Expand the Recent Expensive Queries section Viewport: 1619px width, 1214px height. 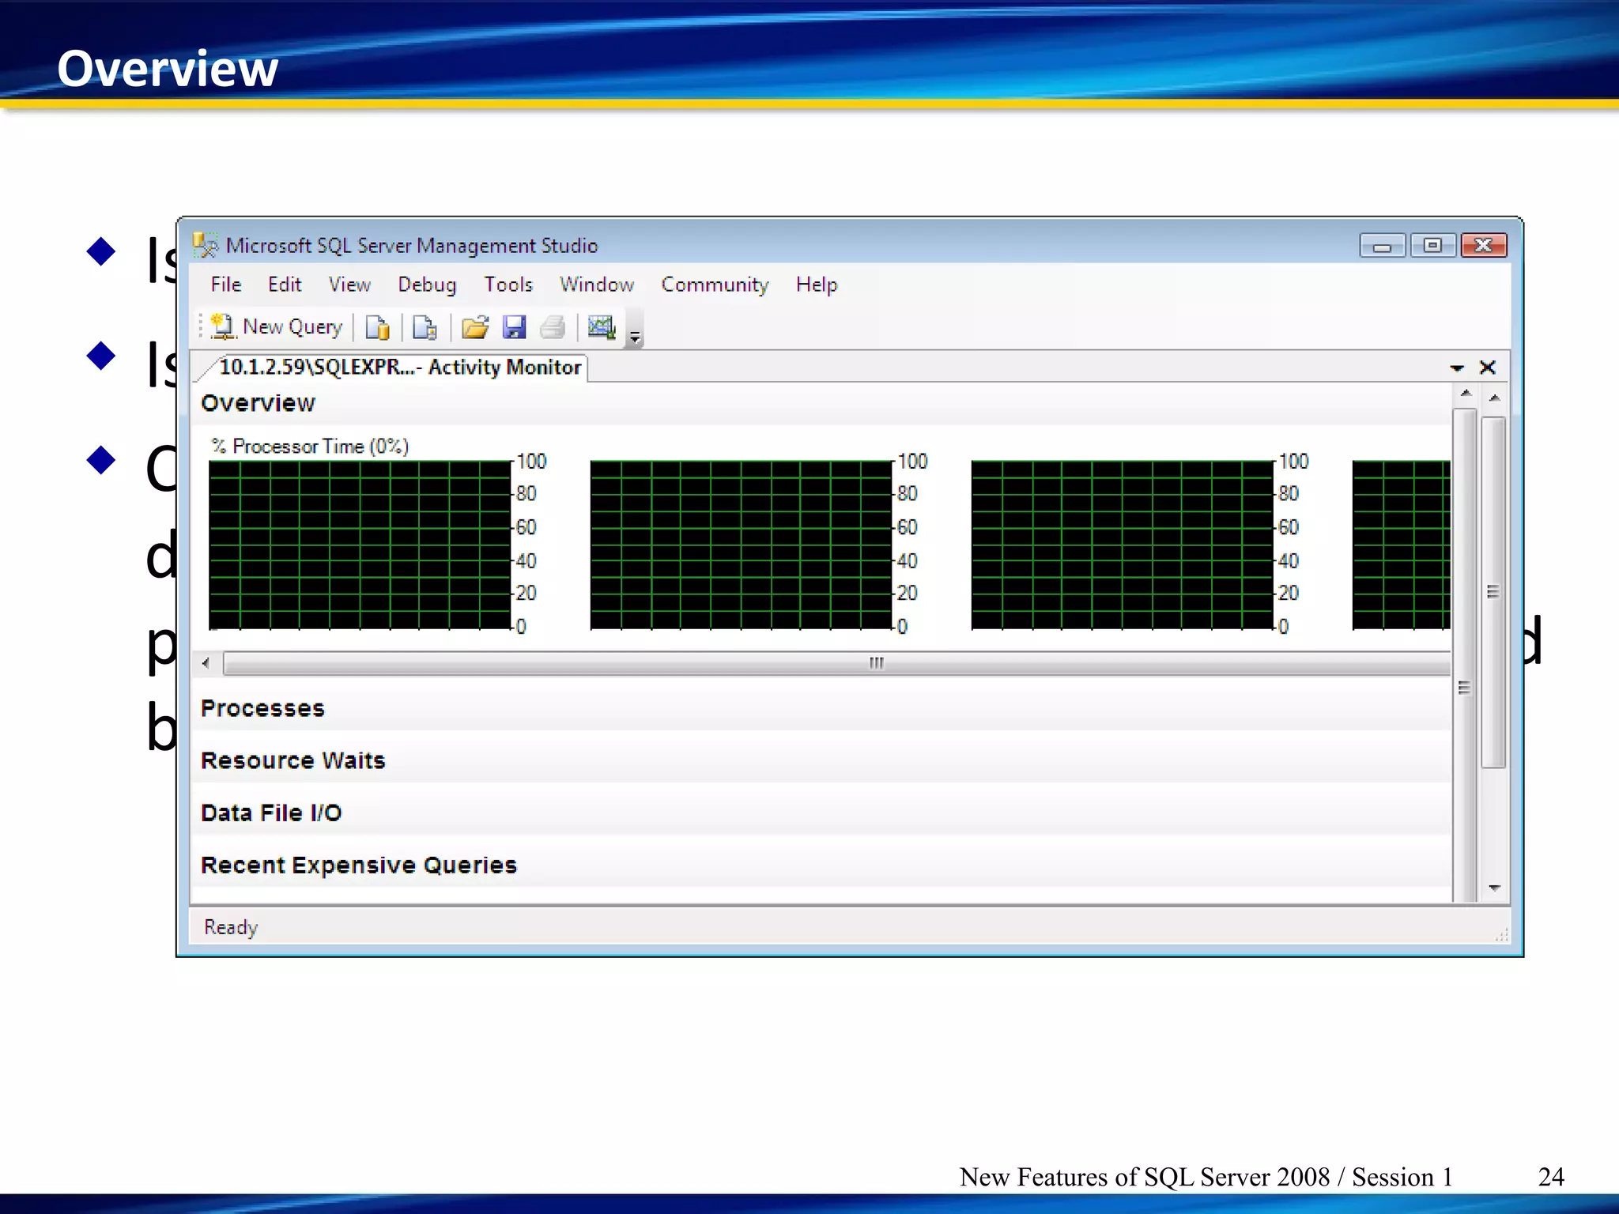click(x=821, y=865)
